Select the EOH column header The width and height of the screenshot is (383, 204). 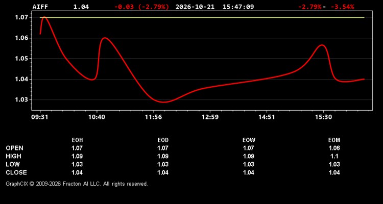pos(77,140)
